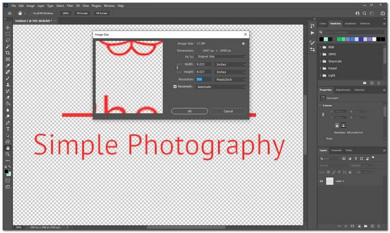Open Height units dropdown
The height and width of the screenshot is (233, 390).
click(x=230, y=72)
